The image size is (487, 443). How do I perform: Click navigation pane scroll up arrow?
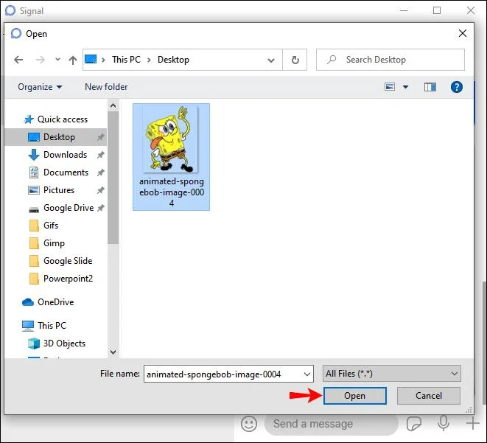[113, 106]
